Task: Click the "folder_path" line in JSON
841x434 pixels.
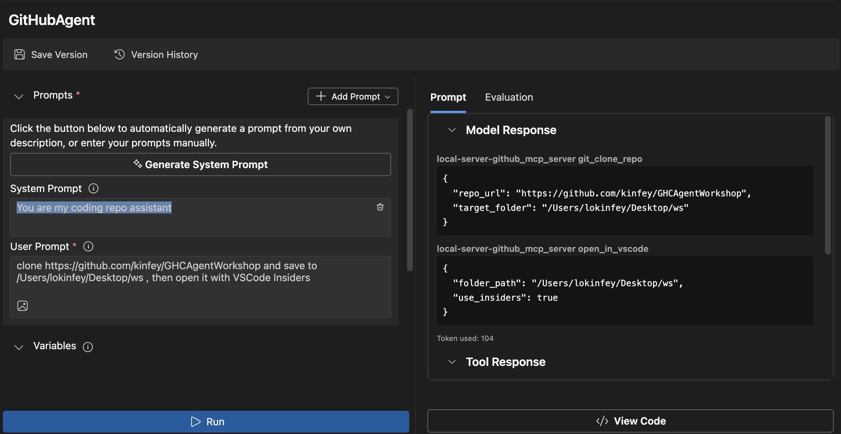Action: click(568, 283)
